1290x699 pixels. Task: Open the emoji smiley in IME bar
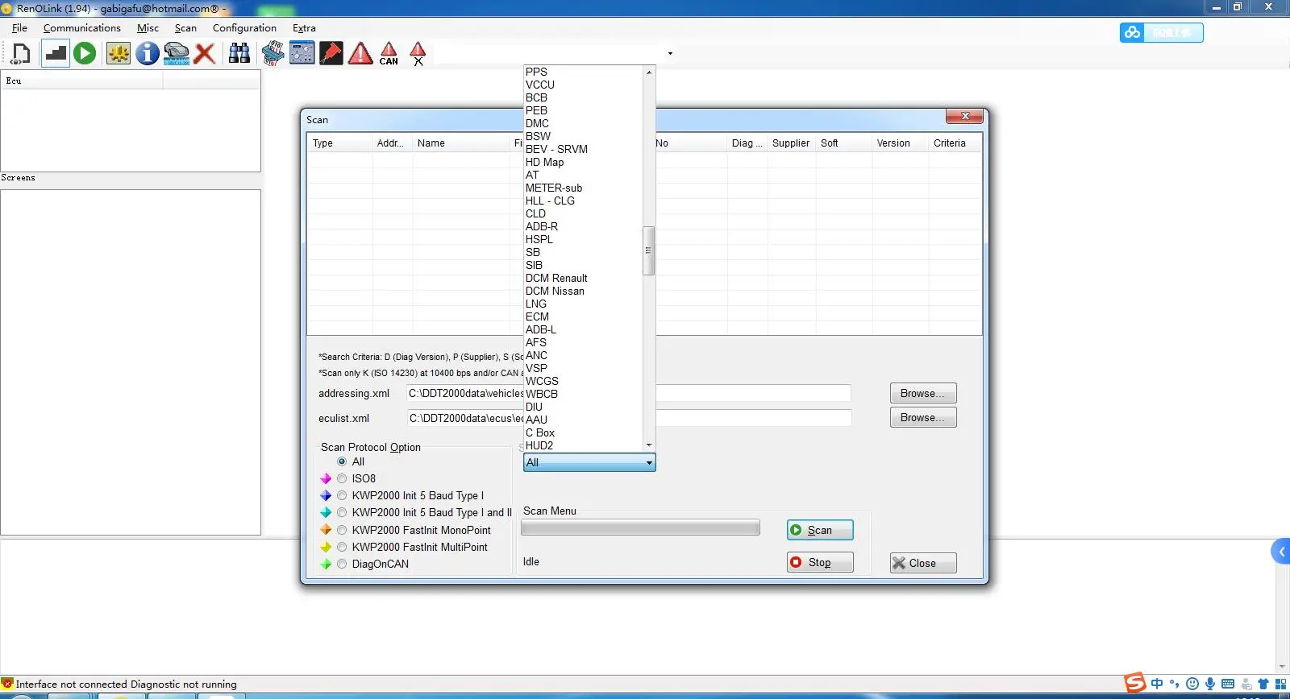click(1192, 684)
